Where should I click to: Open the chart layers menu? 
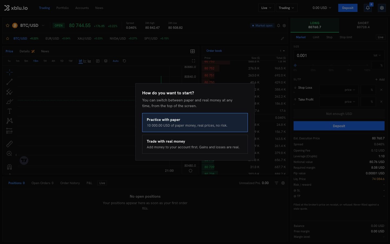(x=106, y=61)
